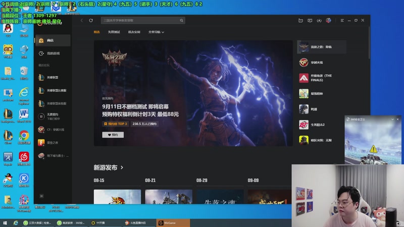
Task: Select 英雄联盟体验服 in the sidebar
Action: (53, 103)
